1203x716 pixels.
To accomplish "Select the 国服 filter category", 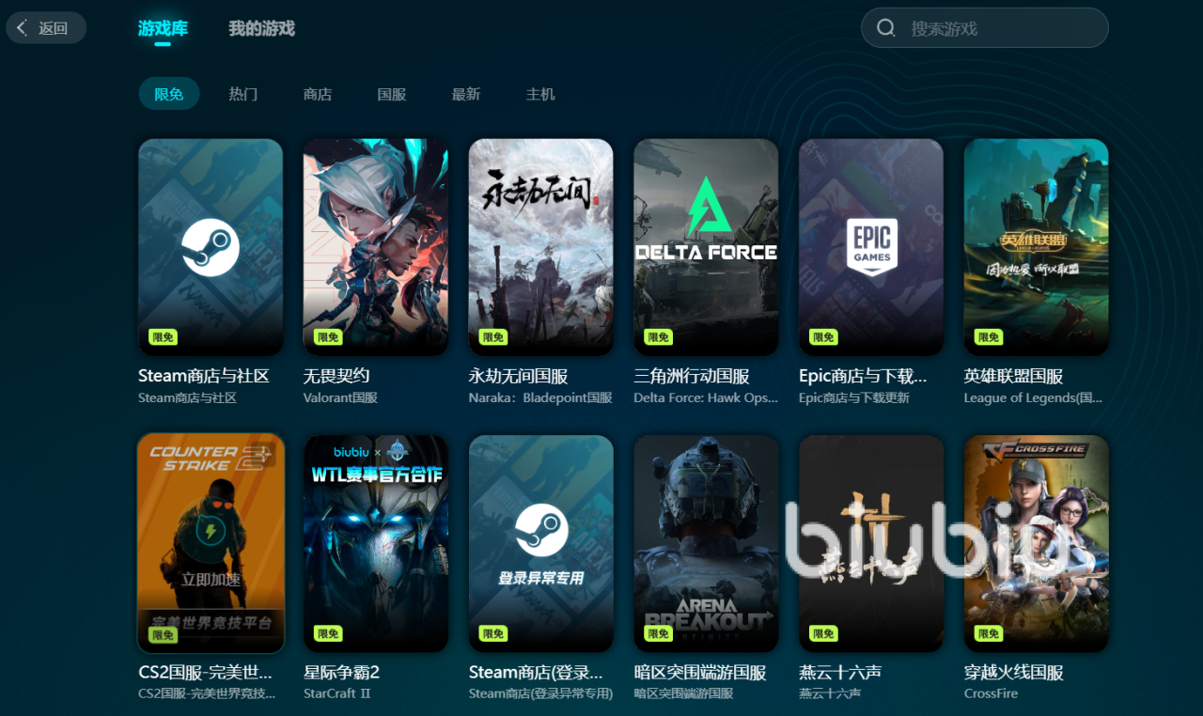I will click(x=392, y=94).
